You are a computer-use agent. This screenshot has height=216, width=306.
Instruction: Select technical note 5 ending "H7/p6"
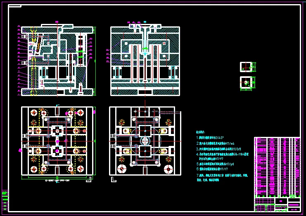(215, 164)
